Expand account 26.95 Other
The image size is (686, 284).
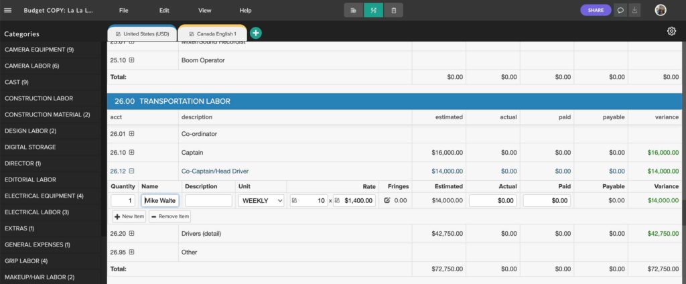coord(132,252)
